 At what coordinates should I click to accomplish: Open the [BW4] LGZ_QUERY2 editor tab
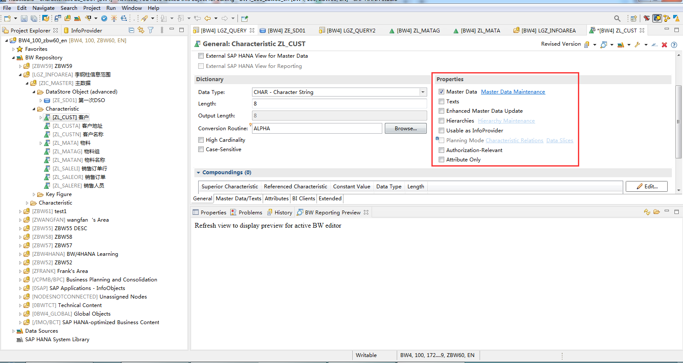coord(347,30)
